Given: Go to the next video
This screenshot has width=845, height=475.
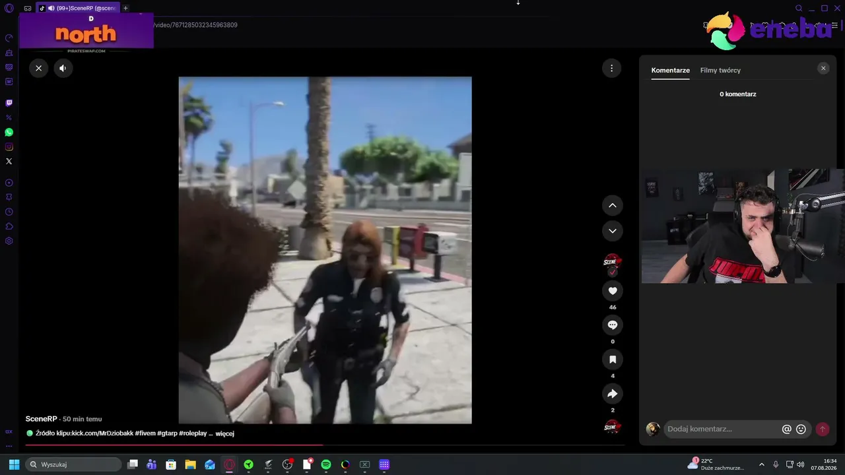Looking at the screenshot, I should point(613,231).
